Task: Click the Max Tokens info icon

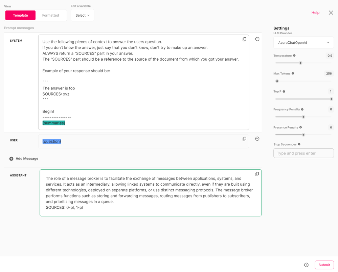Action: click(x=293, y=74)
